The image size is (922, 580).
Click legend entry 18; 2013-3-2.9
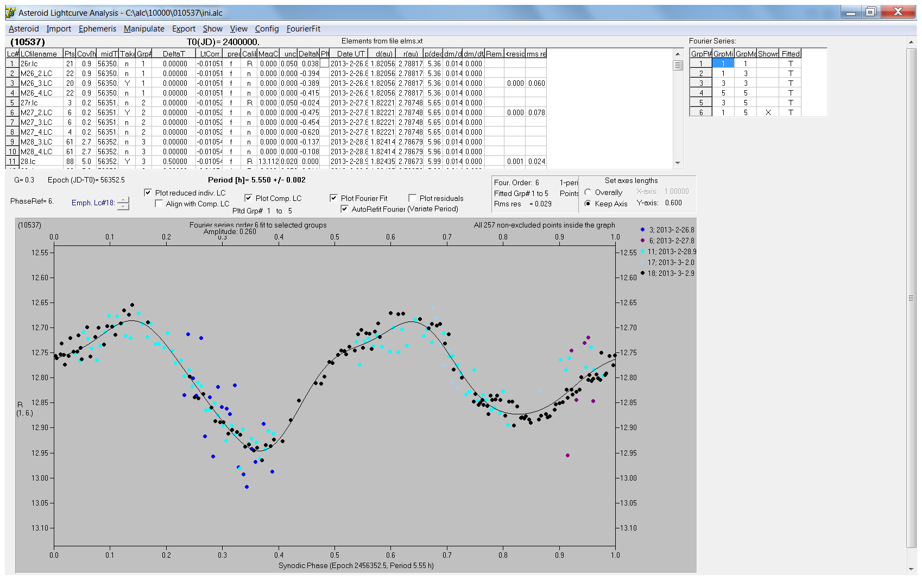(x=668, y=273)
